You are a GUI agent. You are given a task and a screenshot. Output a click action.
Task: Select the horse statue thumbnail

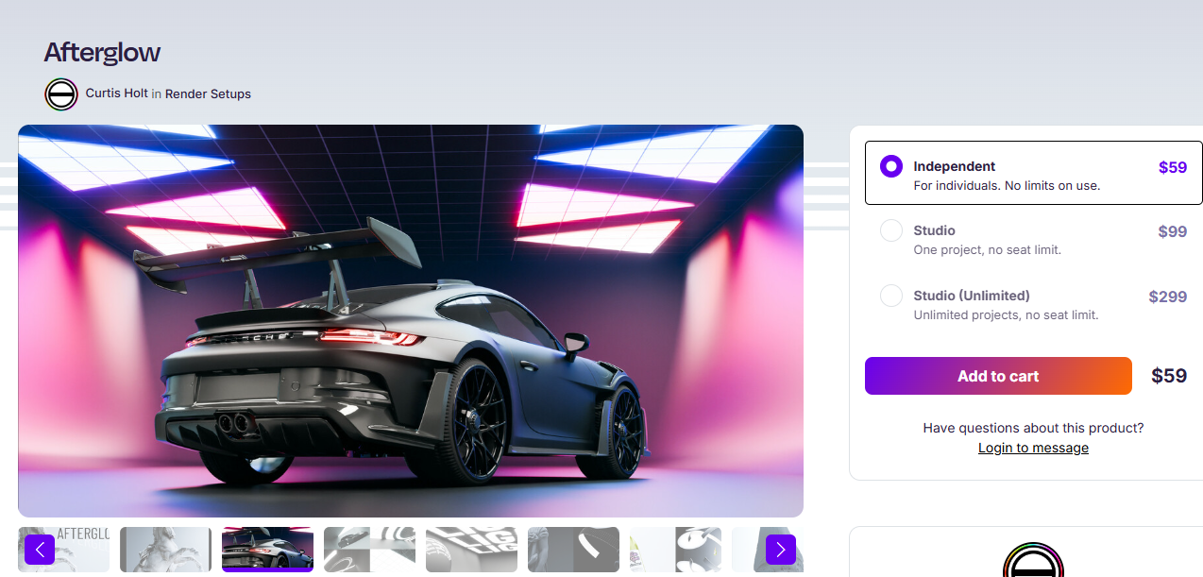[x=165, y=550]
